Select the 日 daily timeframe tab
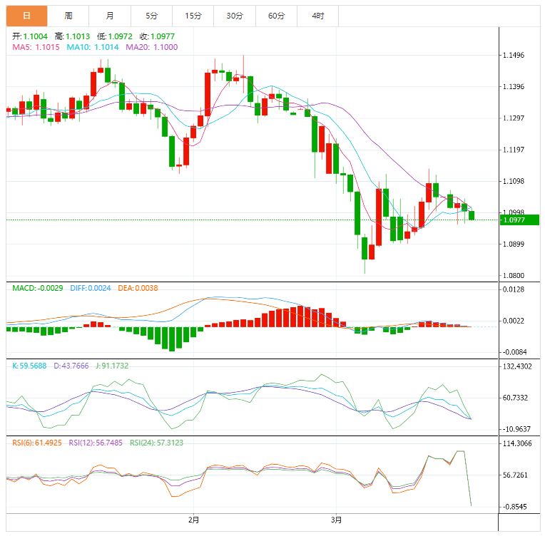Image resolution: width=545 pixels, height=536 pixels. click(x=27, y=16)
